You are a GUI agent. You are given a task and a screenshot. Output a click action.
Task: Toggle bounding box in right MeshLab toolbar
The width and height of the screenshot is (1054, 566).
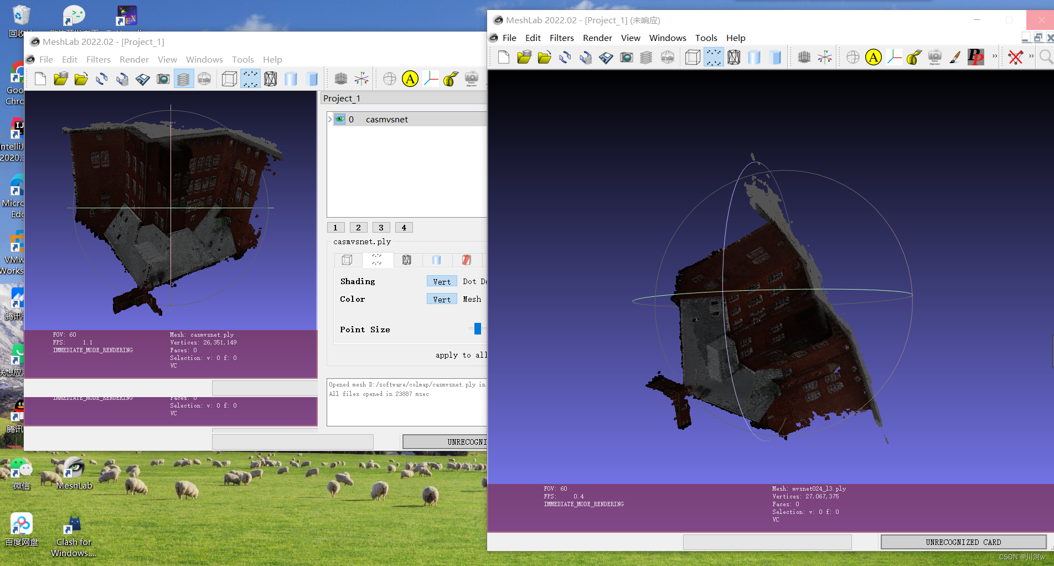tap(693, 57)
